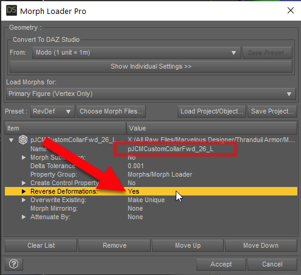Click the Overwrite Existing Make Unique value

(x=146, y=200)
